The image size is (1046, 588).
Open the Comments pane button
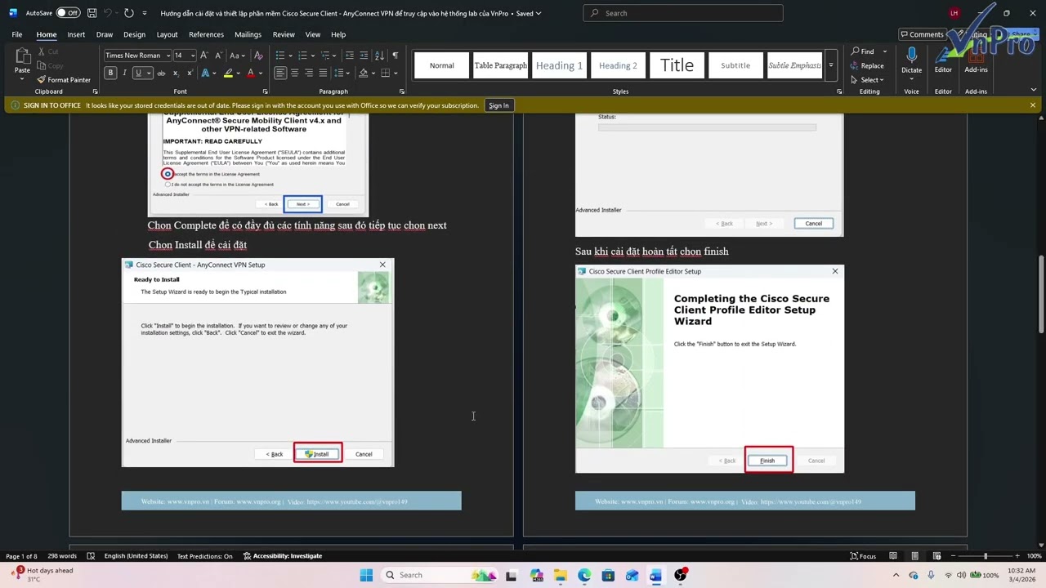click(x=921, y=34)
